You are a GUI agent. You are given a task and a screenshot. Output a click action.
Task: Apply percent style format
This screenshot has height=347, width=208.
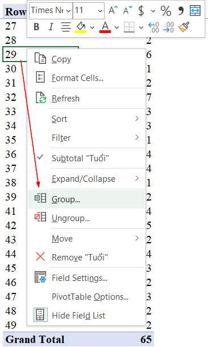(x=166, y=10)
